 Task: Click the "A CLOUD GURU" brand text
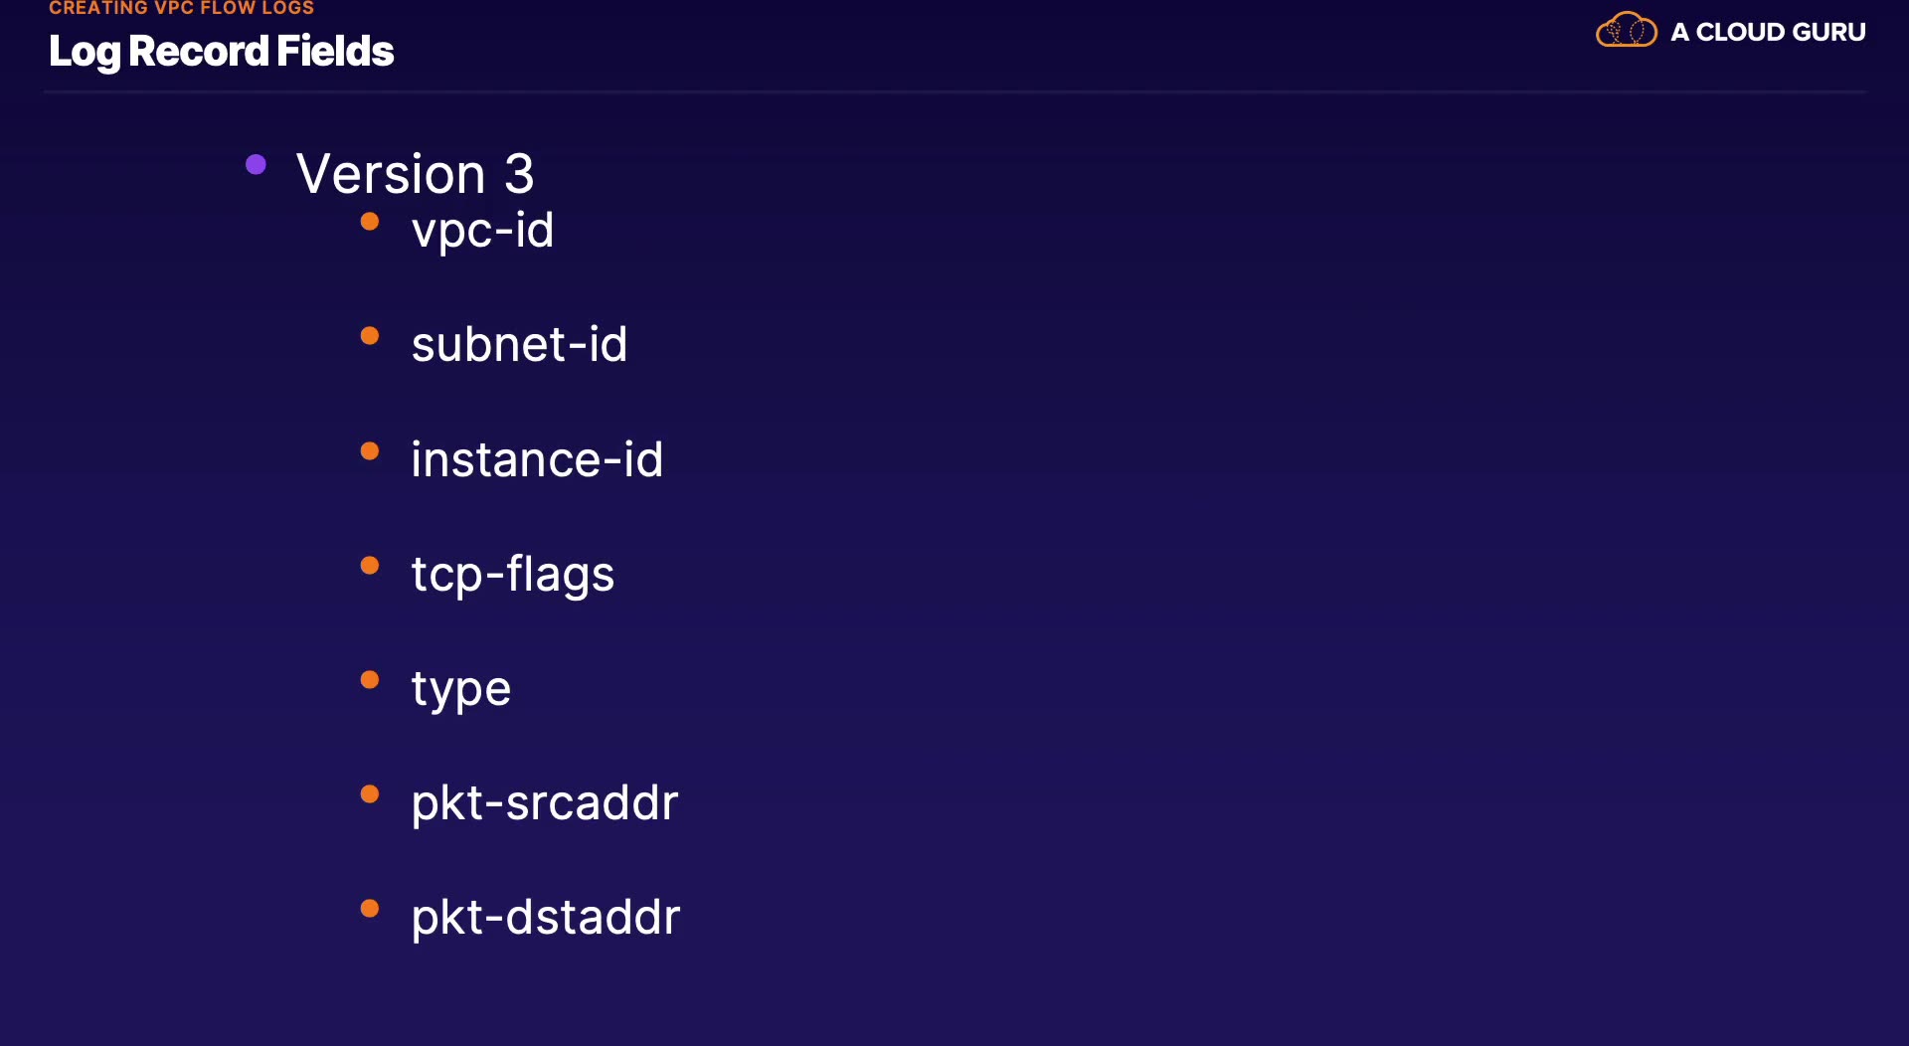pos(1768,32)
